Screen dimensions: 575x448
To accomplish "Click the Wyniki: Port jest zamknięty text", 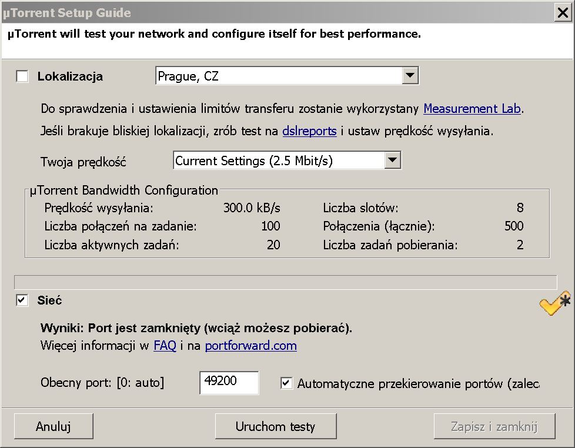I will (x=196, y=327).
